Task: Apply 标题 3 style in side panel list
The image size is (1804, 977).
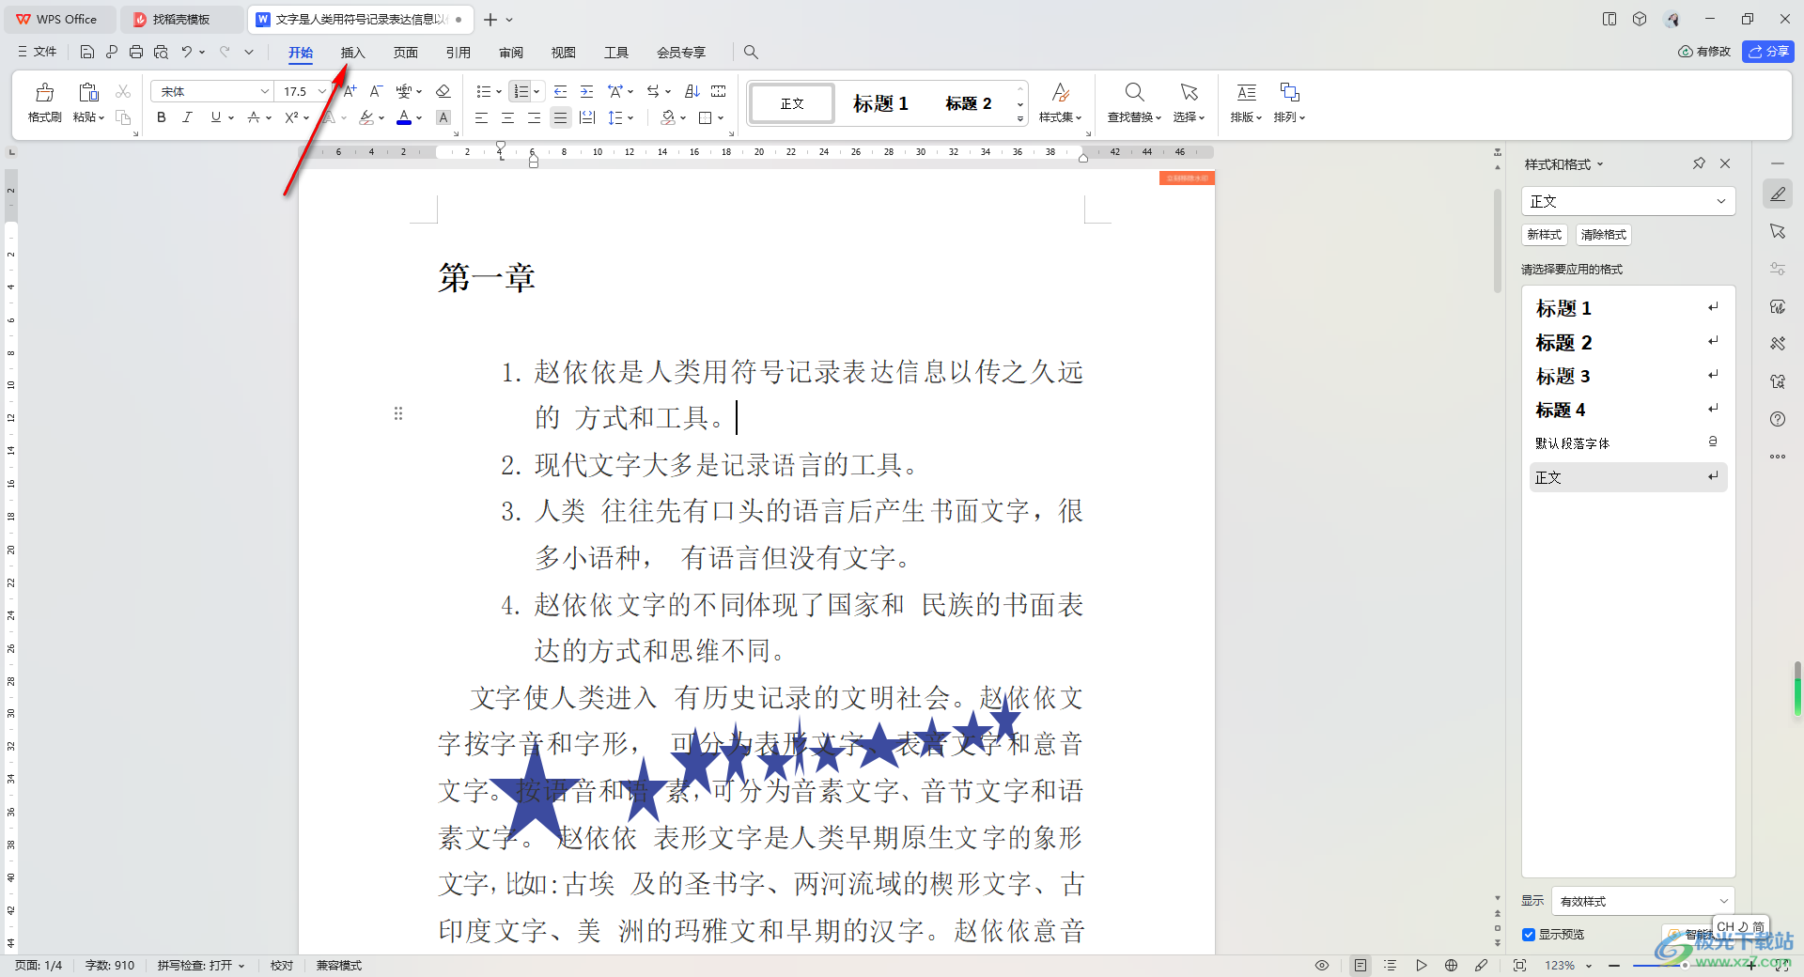Action: [x=1628, y=376]
